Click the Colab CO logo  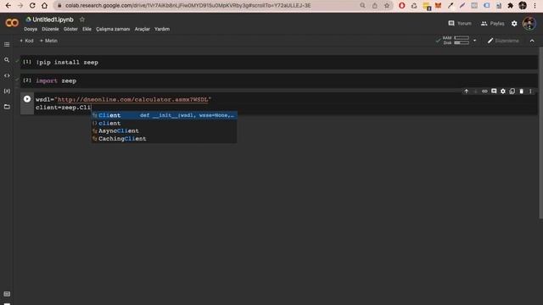click(x=12, y=23)
